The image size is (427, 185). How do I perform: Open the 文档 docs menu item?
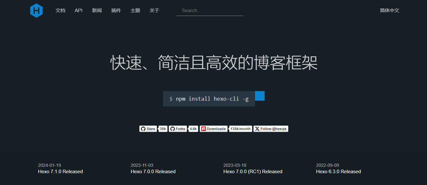click(60, 11)
